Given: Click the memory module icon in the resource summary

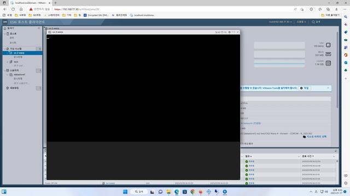Looking at the screenshot, I should tap(328, 54).
